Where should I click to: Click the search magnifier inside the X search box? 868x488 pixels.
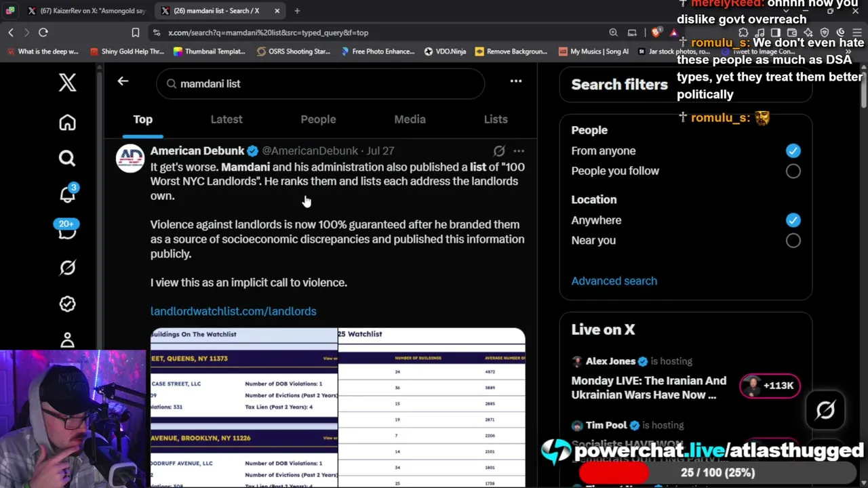[x=172, y=83]
